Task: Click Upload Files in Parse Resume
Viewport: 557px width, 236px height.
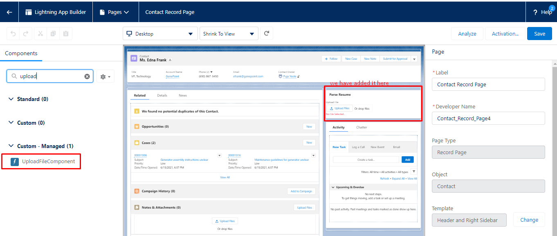Action: pos(339,108)
